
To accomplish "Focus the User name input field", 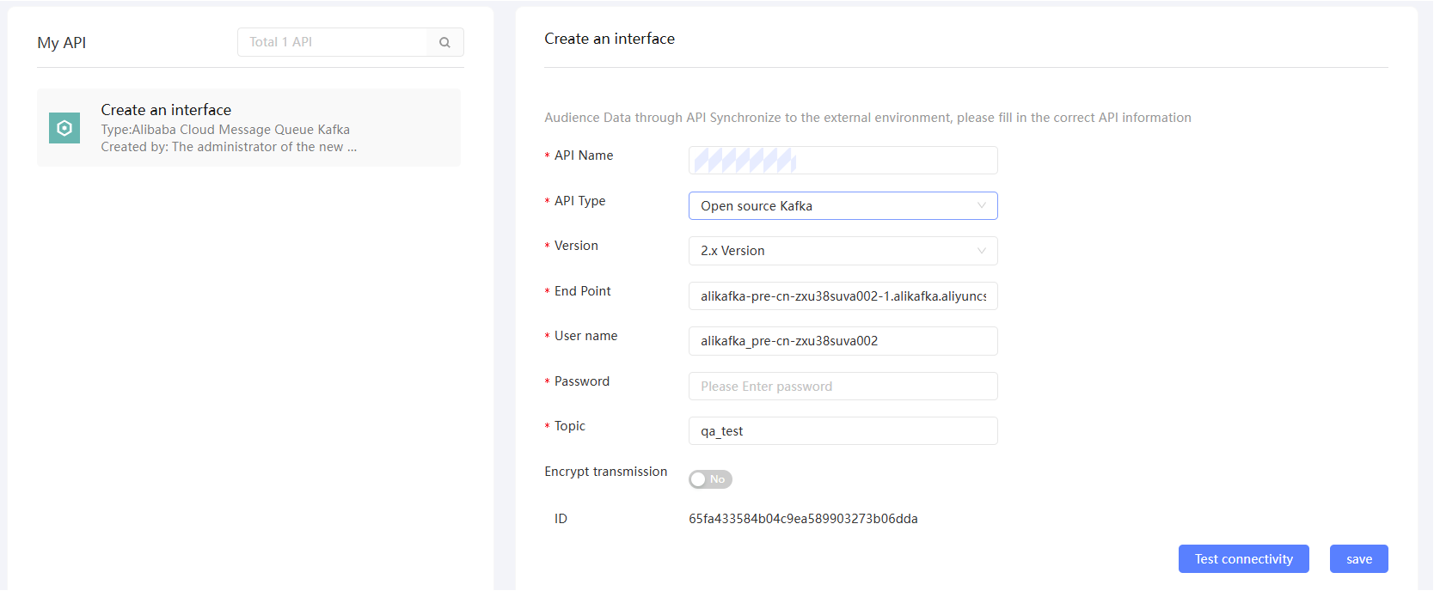I will (x=843, y=341).
